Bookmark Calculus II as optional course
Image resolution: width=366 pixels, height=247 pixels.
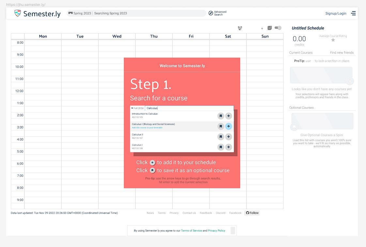pyautogui.click(x=221, y=137)
